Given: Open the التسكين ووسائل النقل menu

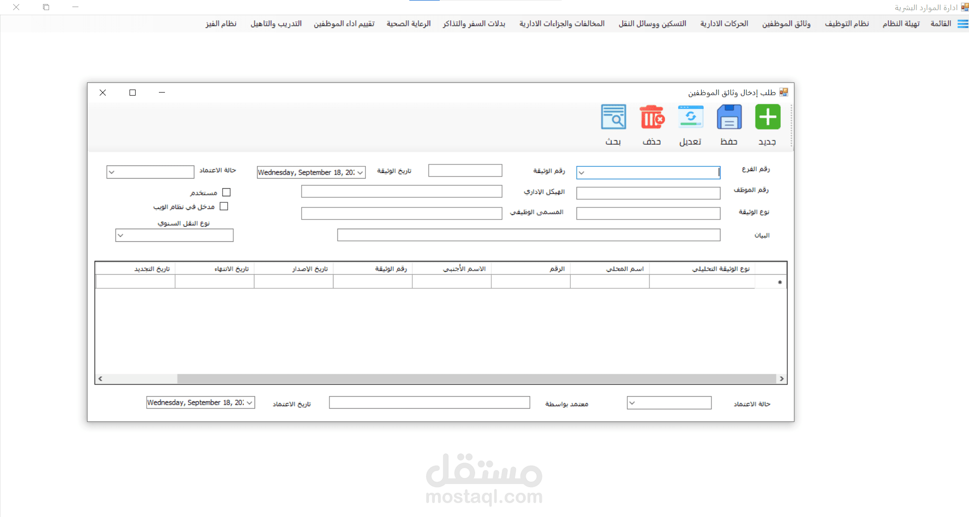Looking at the screenshot, I should click(x=652, y=24).
